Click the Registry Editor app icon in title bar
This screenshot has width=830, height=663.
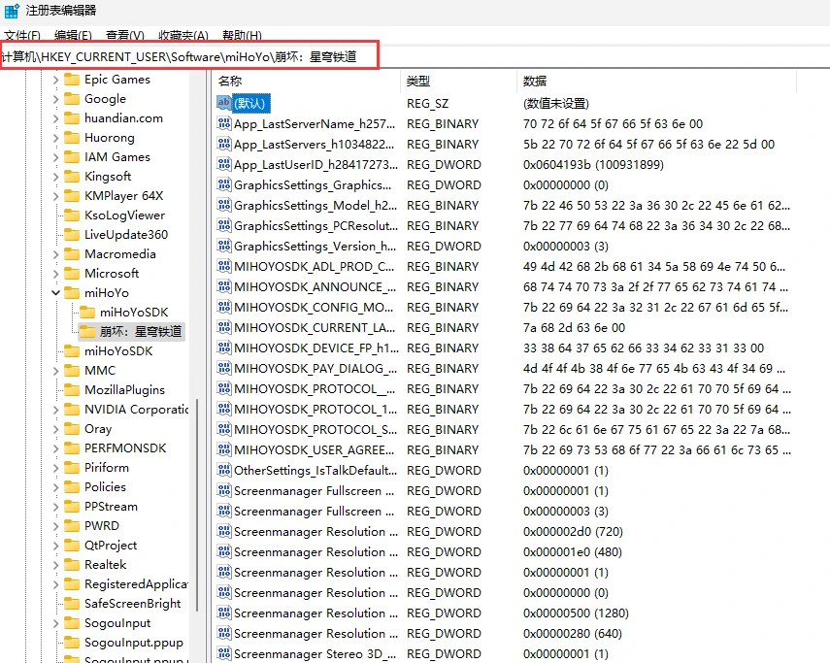coord(12,11)
